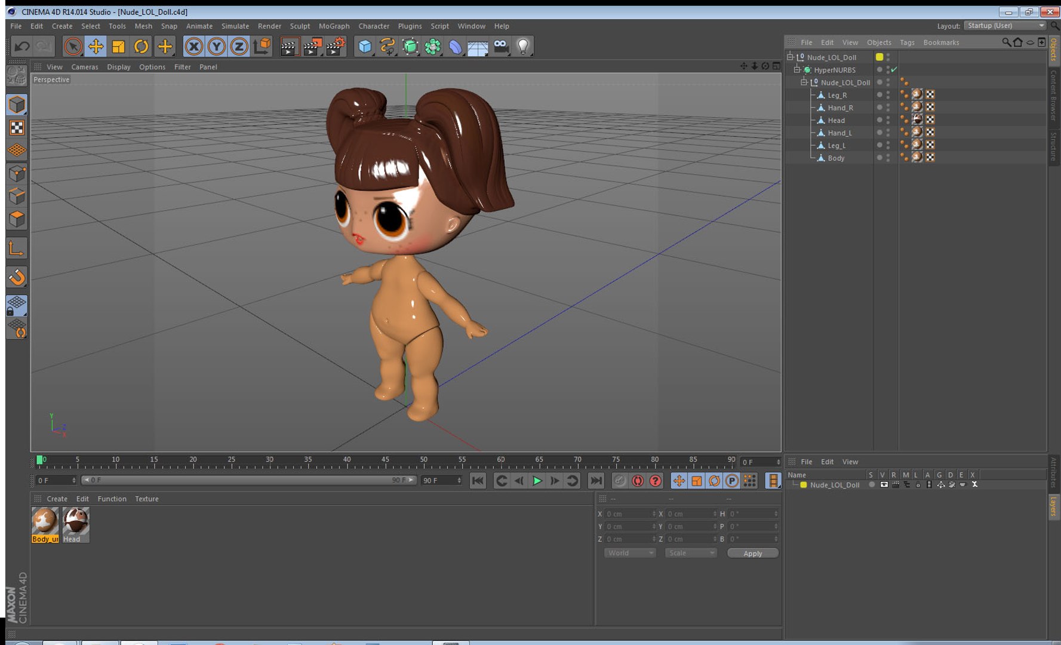Click the X position coordinate field

click(630, 514)
